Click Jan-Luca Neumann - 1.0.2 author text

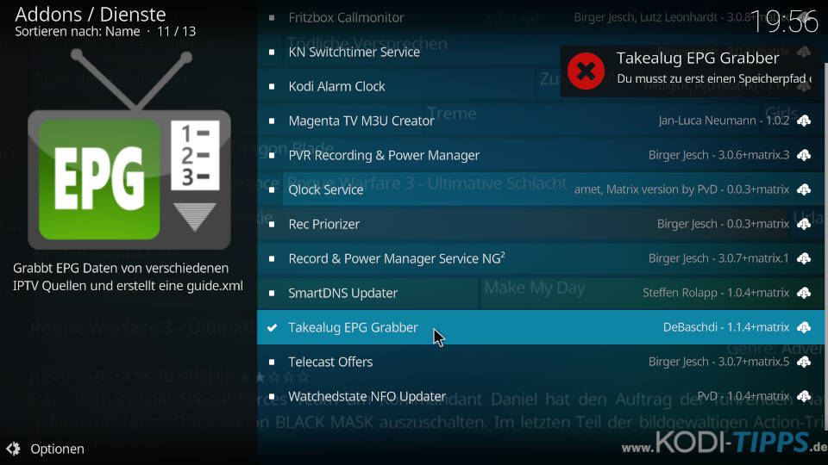724,121
